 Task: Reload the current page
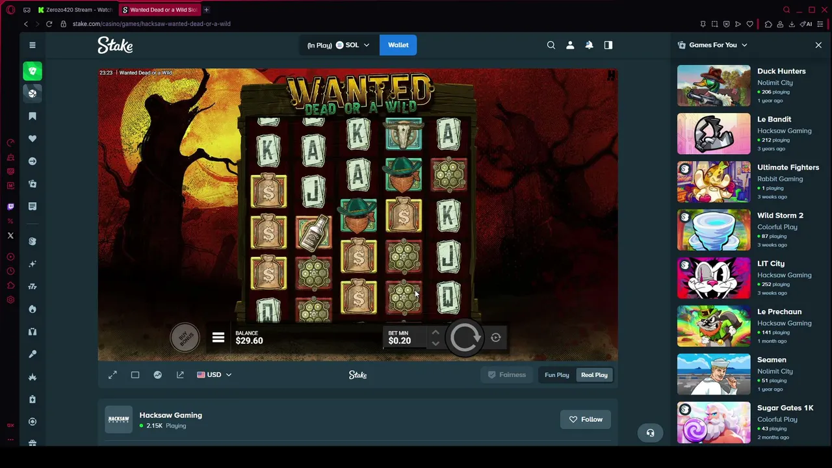(49, 24)
